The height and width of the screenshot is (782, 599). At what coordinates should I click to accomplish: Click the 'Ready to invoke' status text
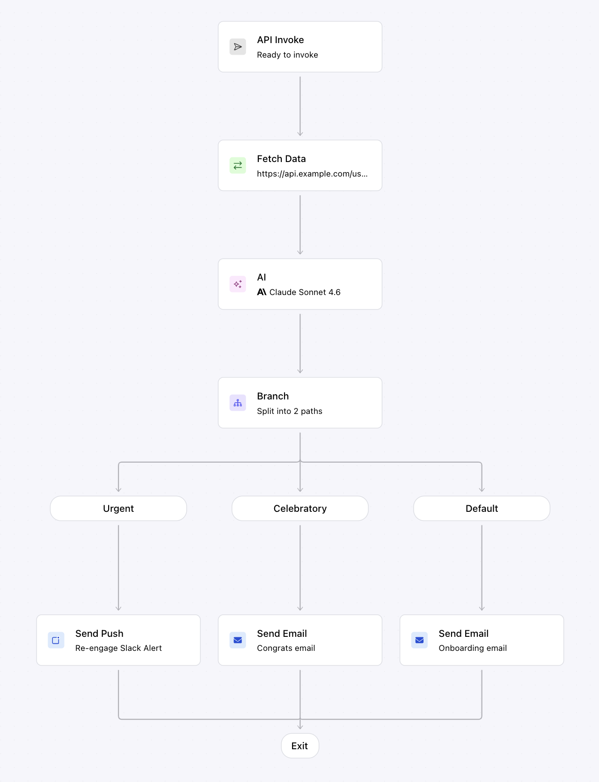click(287, 55)
